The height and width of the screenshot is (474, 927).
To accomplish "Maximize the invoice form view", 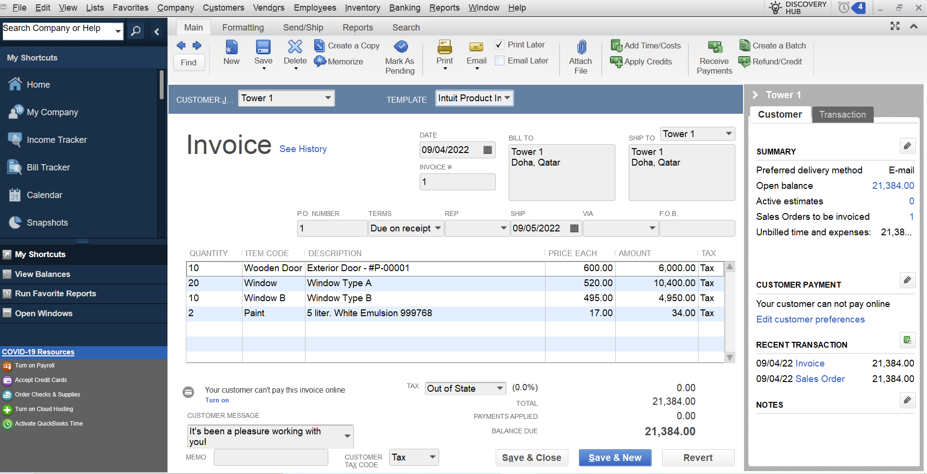I will point(895,26).
